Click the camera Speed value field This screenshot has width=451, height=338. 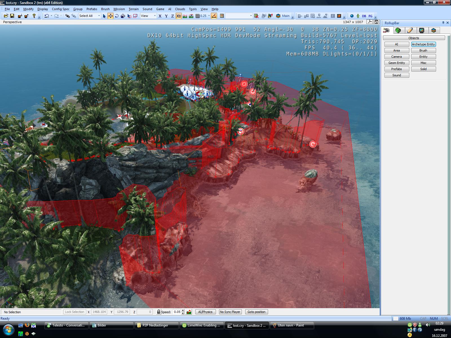(177, 312)
